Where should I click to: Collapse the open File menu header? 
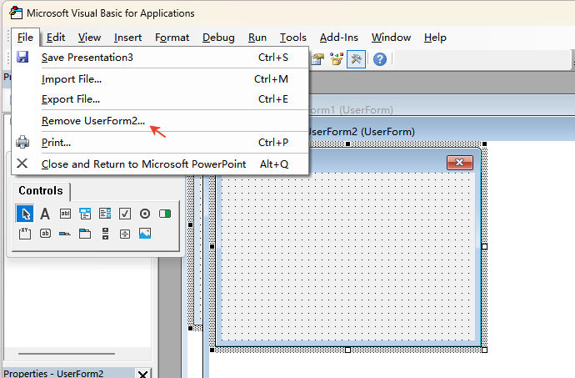(x=25, y=38)
